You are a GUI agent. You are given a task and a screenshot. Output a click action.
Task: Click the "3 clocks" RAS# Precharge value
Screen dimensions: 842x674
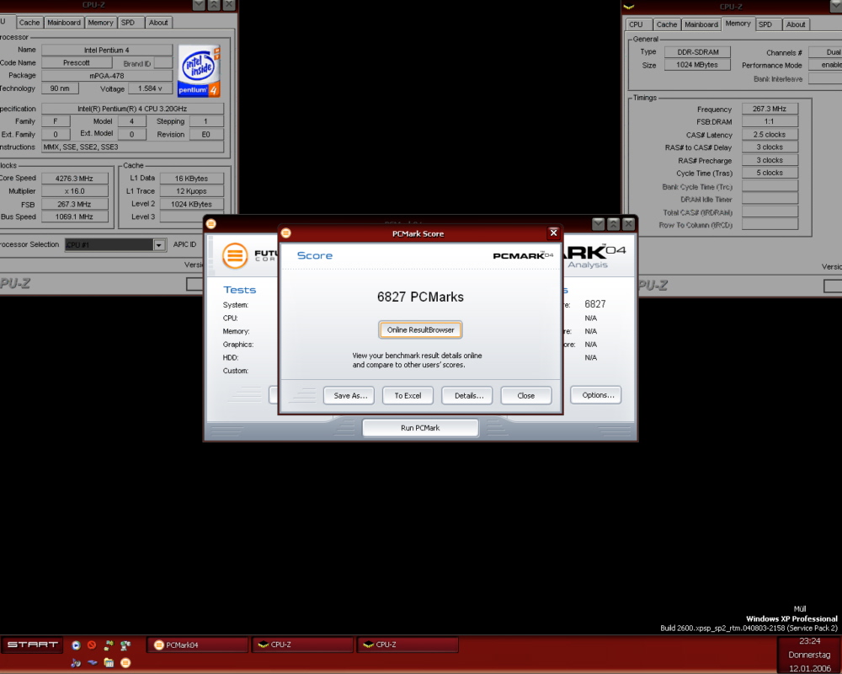770,160
